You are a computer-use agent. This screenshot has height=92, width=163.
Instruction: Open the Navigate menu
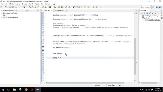tap(24, 4)
